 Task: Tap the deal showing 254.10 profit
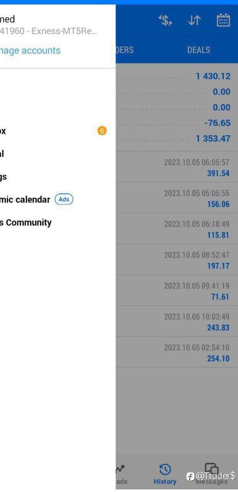tap(177, 352)
